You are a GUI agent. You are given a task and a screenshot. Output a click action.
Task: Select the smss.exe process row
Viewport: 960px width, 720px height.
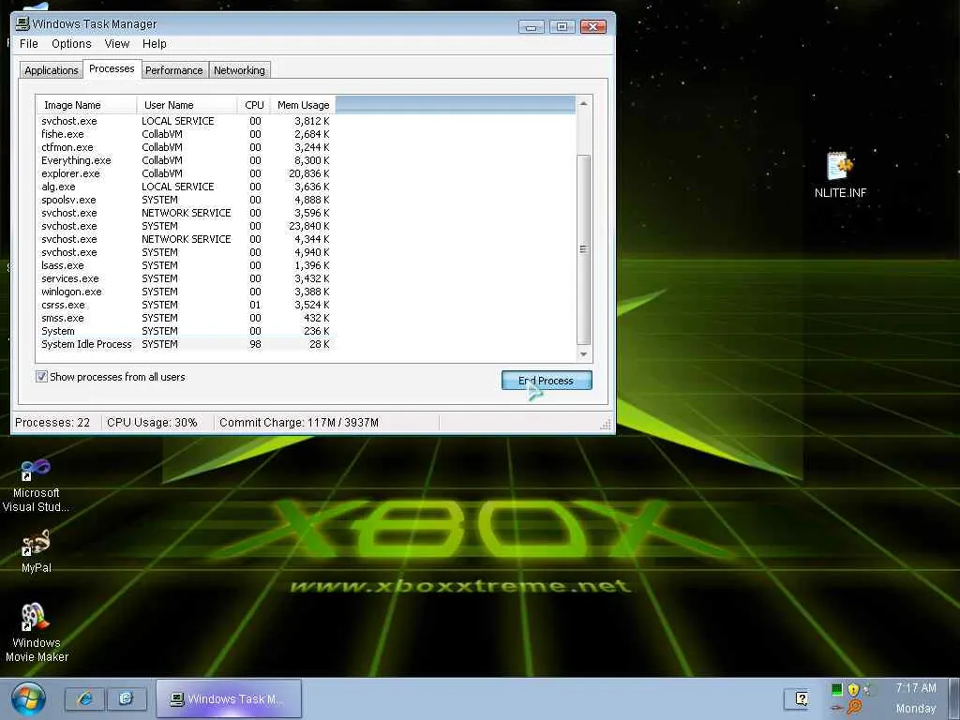[187, 318]
